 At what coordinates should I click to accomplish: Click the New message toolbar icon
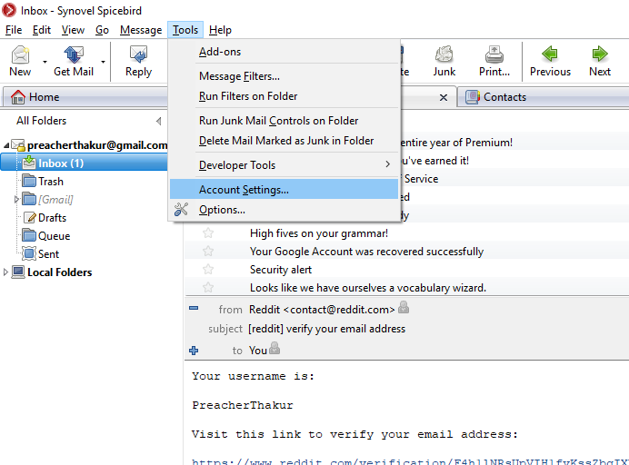point(20,54)
